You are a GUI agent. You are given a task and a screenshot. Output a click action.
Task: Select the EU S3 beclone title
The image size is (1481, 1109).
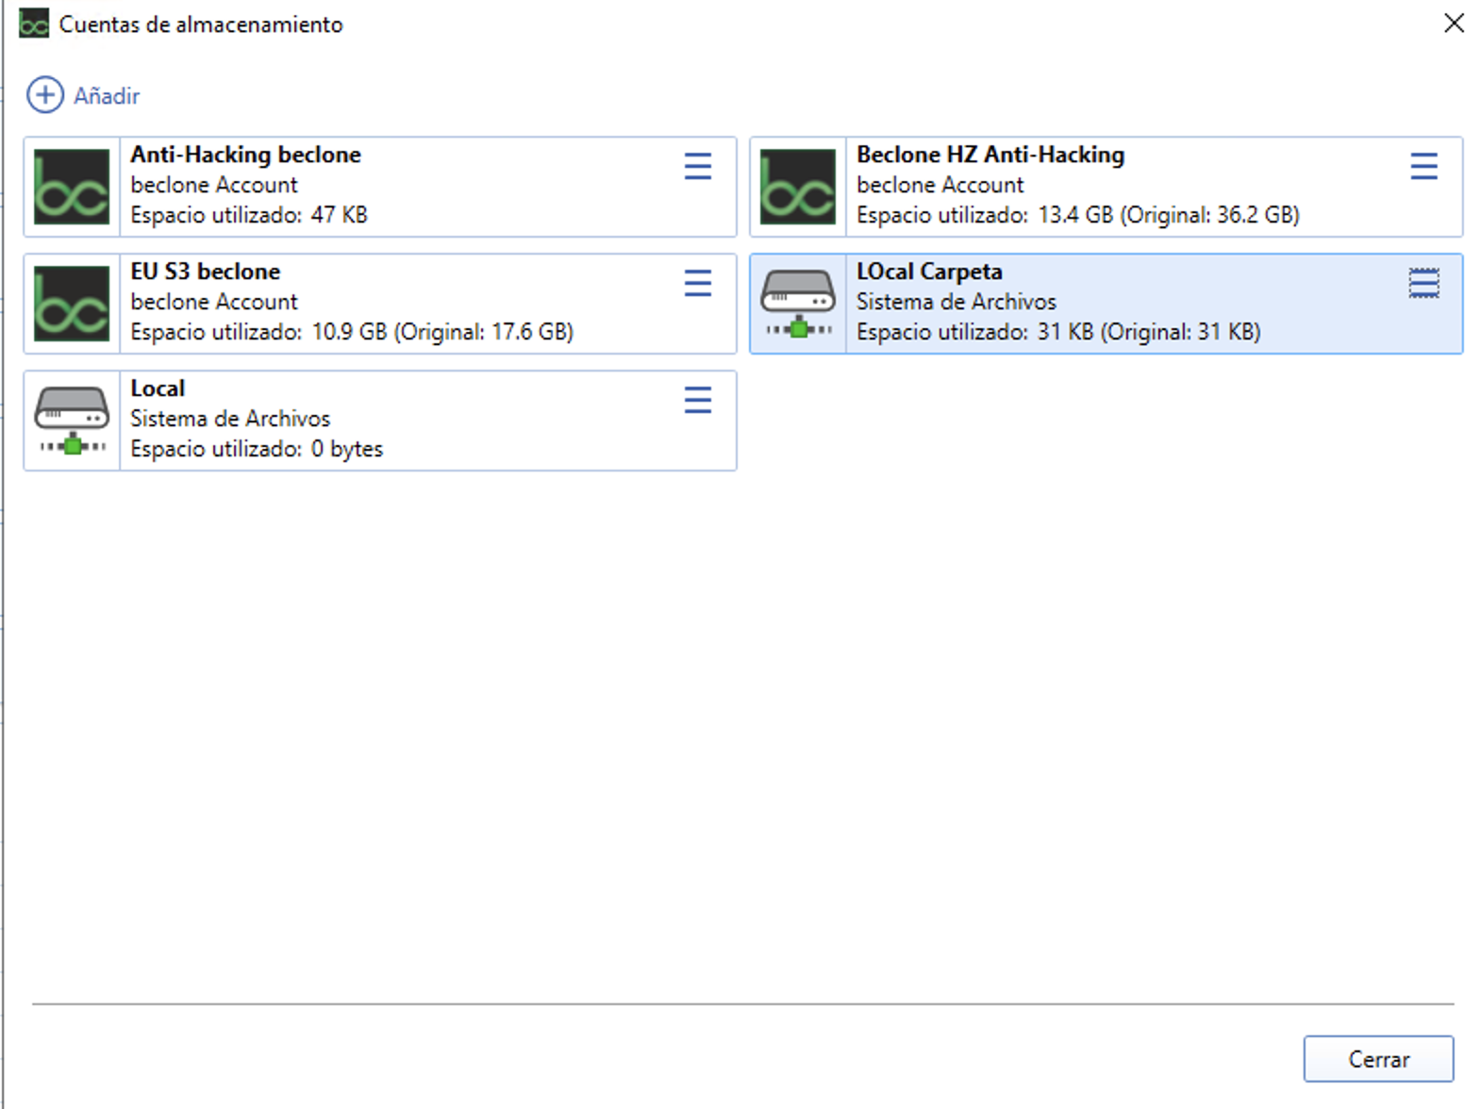click(x=206, y=272)
